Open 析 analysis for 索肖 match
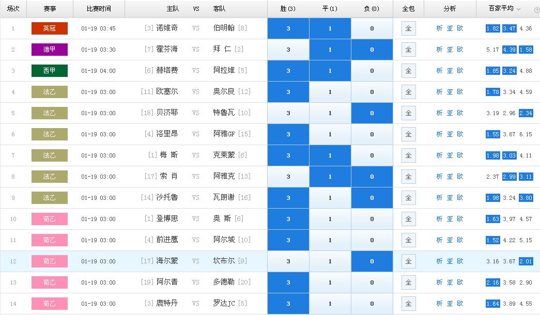 [x=439, y=177]
